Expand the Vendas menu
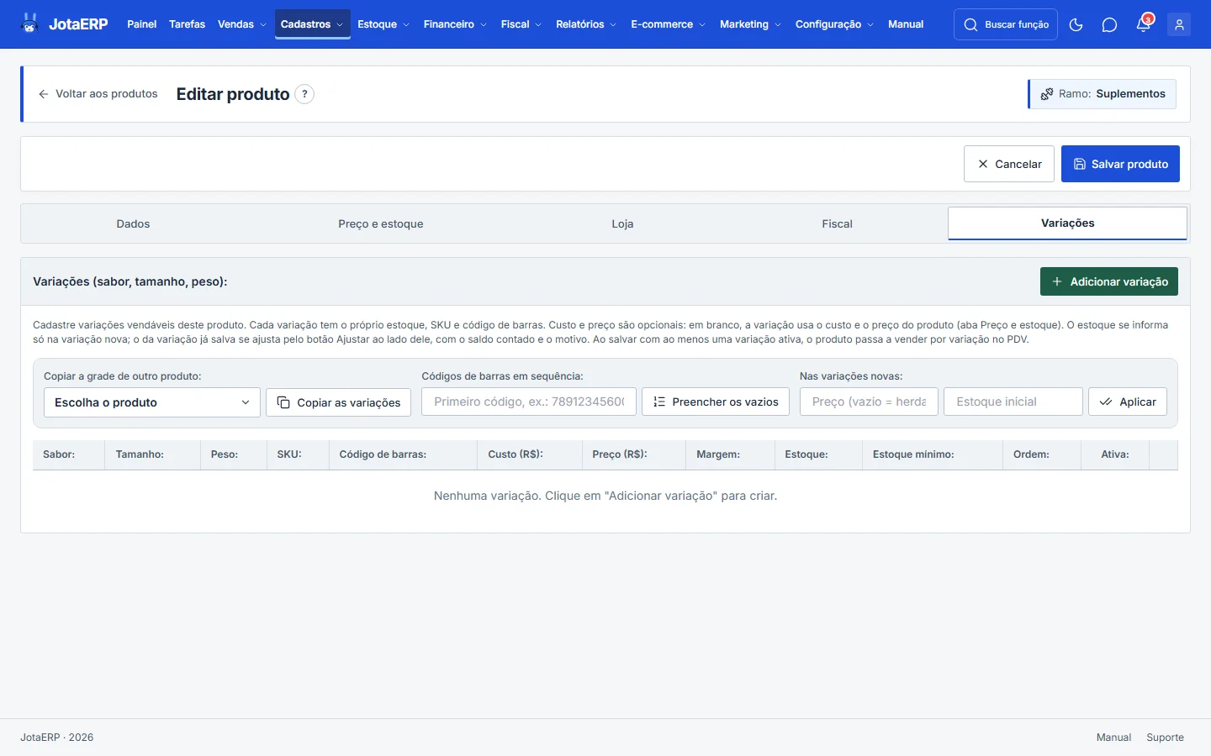The width and height of the screenshot is (1211, 756). [242, 24]
